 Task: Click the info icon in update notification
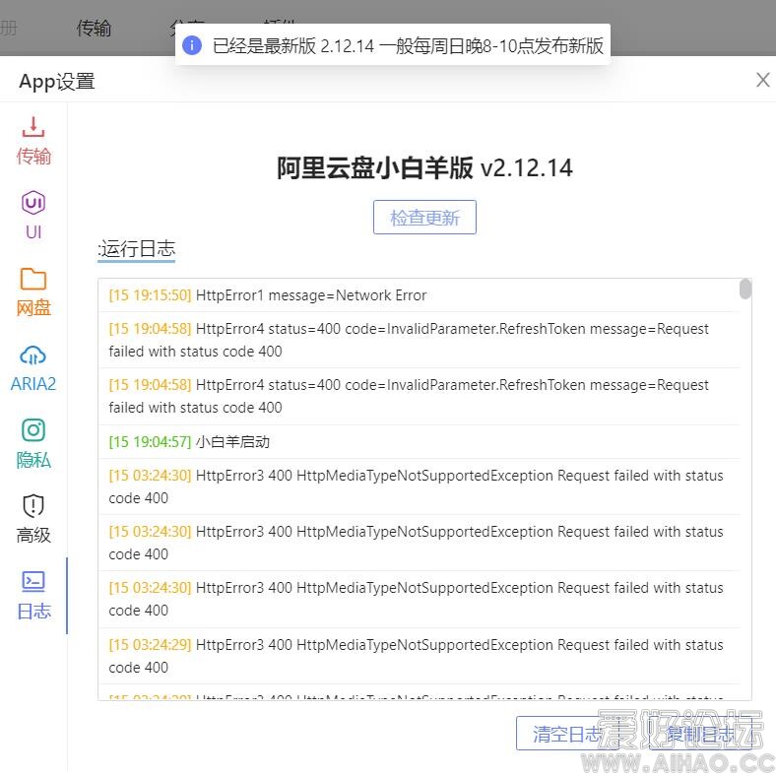[192, 45]
